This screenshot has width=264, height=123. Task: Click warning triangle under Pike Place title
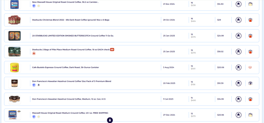(34, 53)
